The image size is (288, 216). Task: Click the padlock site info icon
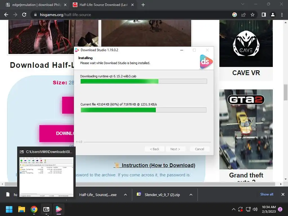pyautogui.click(x=35, y=15)
